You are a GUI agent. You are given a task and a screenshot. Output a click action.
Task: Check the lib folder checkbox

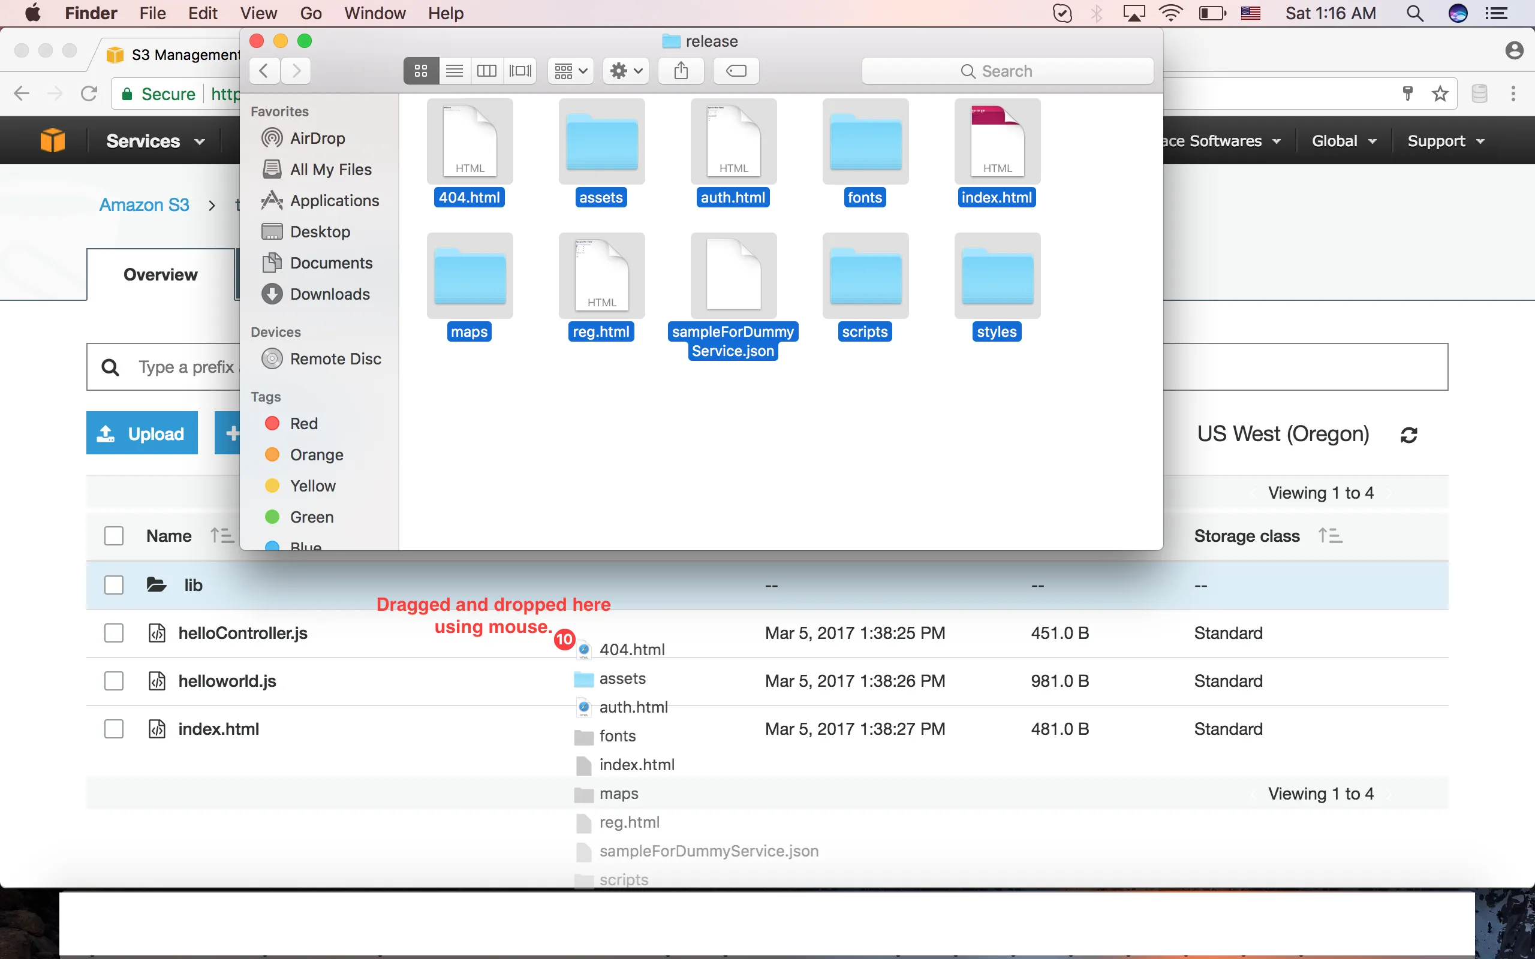pyautogui.click(x=114, y=585)
